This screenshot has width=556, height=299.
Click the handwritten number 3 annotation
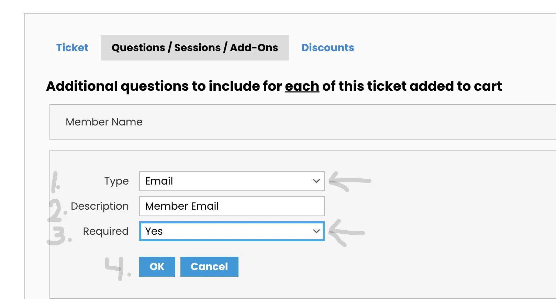pos(59,235)
